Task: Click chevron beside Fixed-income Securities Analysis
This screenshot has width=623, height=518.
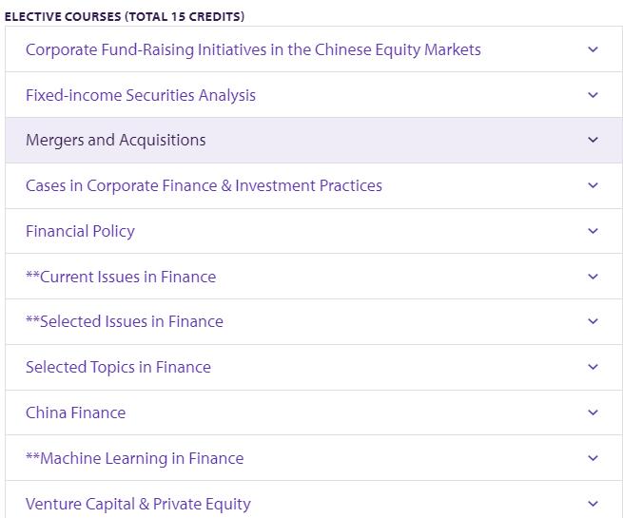Action: [x=593, y=95]
